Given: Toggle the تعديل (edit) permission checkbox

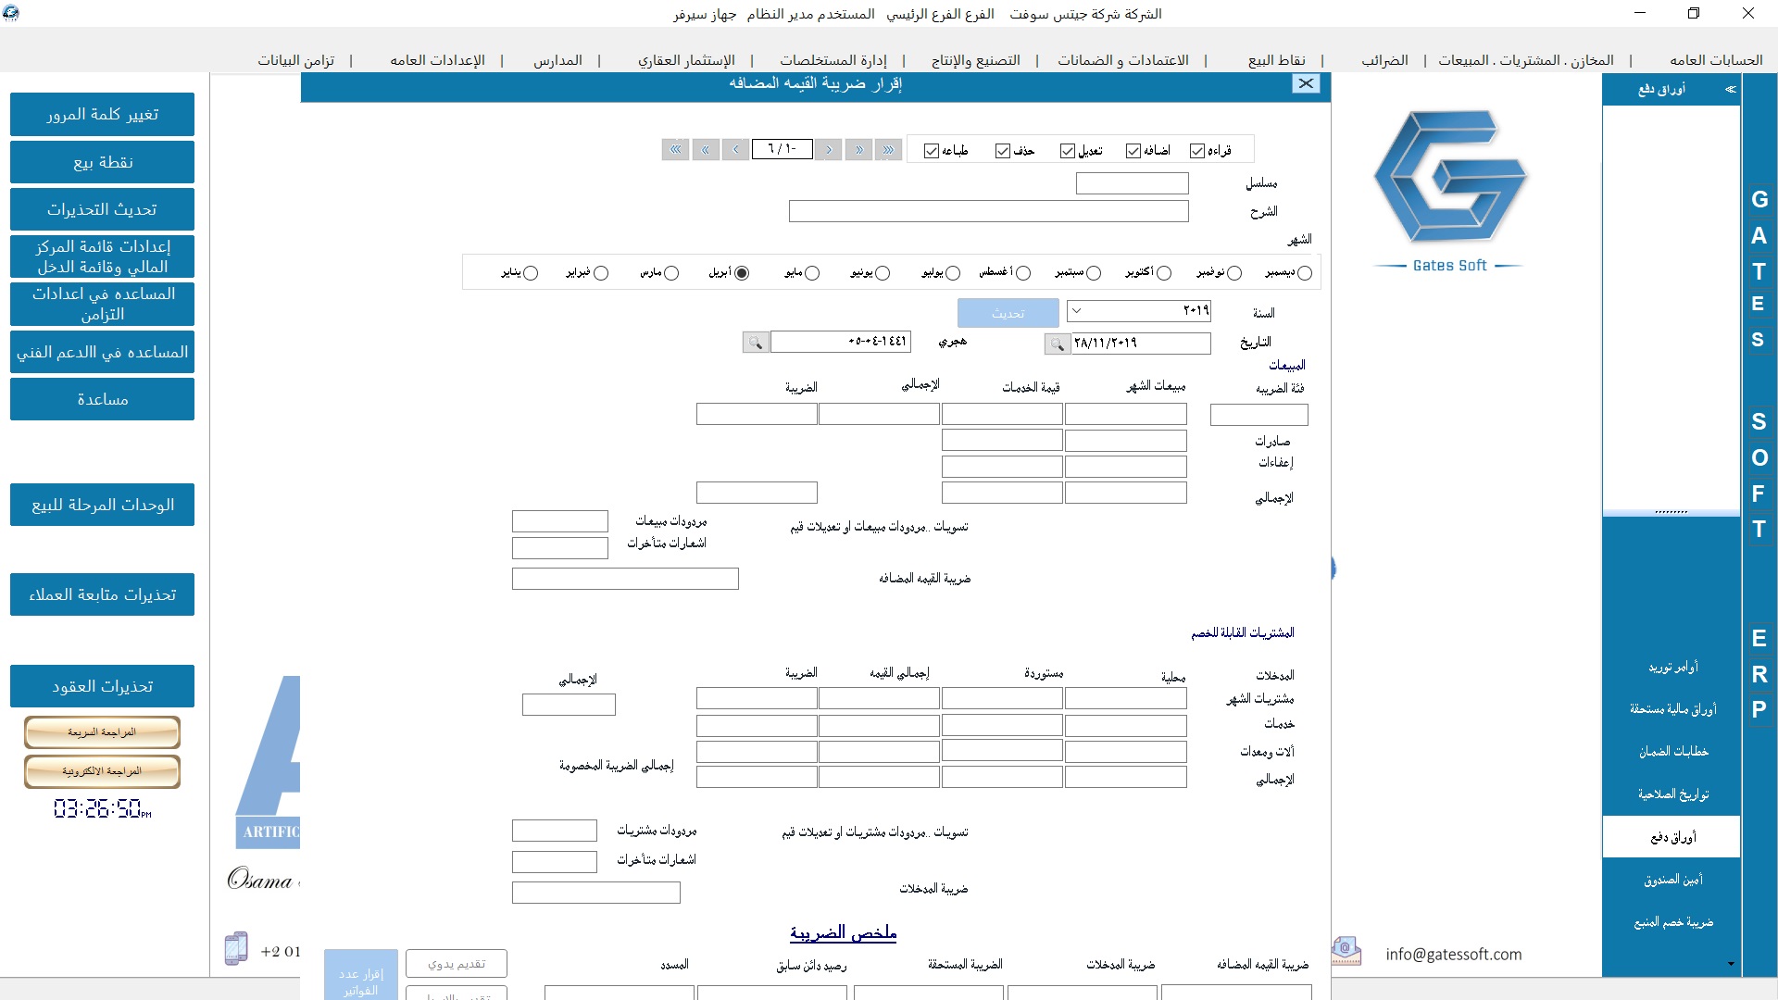Looking at the screenshot, I should click(1068, 151).
